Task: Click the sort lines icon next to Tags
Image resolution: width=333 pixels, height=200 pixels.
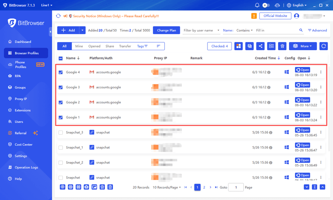Action: 158,46
